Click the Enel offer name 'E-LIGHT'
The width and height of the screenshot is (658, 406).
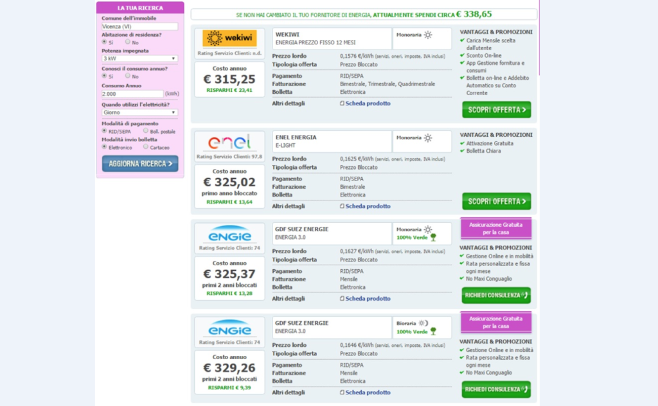click(x=285, y=145)
